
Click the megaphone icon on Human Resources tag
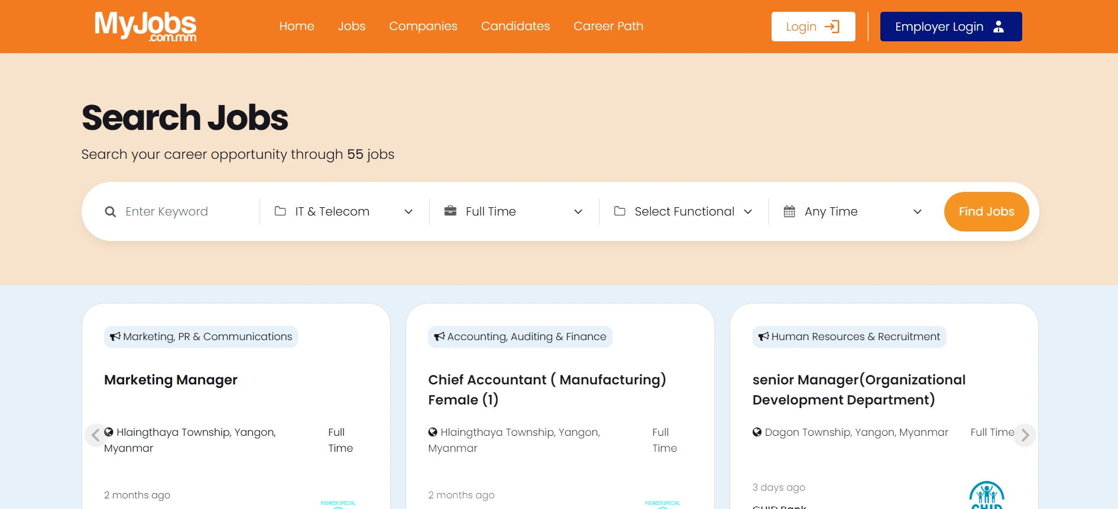764,337
